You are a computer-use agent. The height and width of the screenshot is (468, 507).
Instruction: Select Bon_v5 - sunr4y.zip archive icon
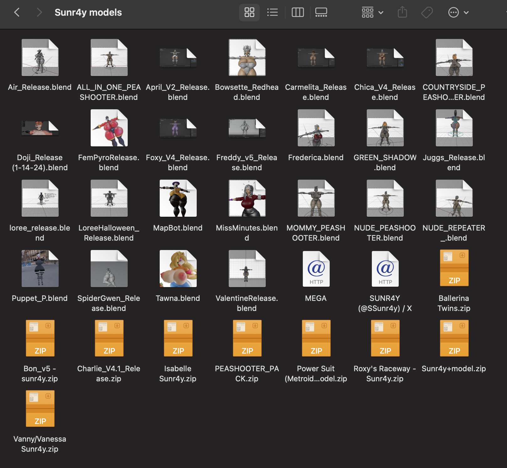coord(40,338)
